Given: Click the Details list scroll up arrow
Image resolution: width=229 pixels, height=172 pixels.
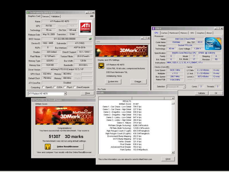Looking at the screenshot, I should (x=173, y=98).
